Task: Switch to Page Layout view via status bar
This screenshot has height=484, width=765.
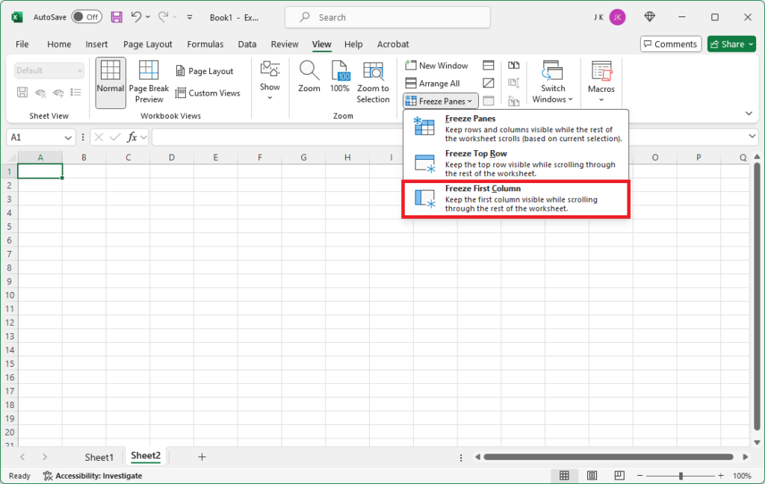Action: point(592,475)
